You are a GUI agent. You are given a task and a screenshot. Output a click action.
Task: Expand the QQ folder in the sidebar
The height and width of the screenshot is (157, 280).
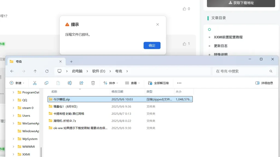tap(13, 100)
